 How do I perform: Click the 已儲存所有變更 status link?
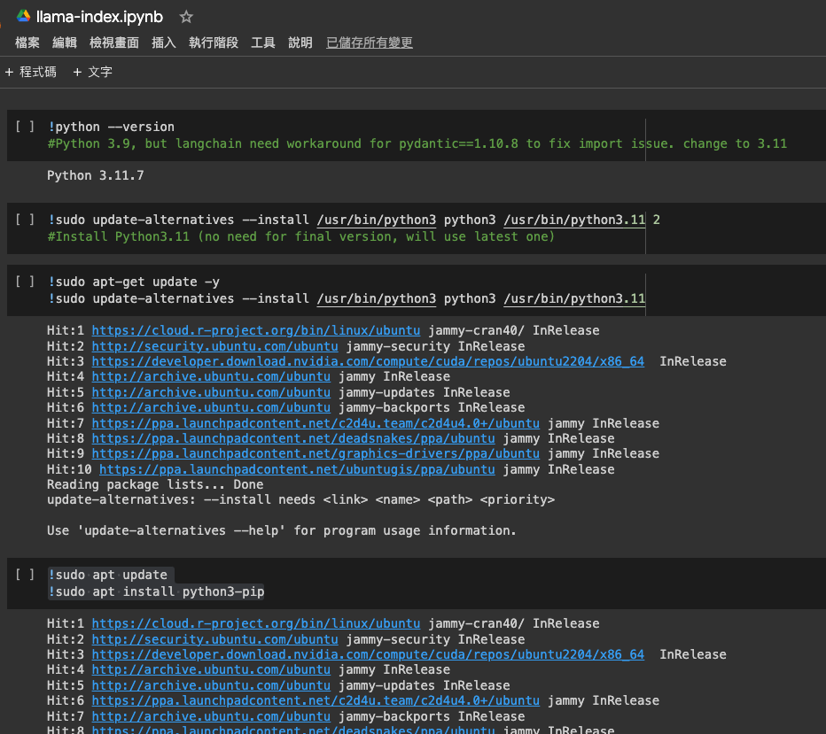tap(370, 42)
